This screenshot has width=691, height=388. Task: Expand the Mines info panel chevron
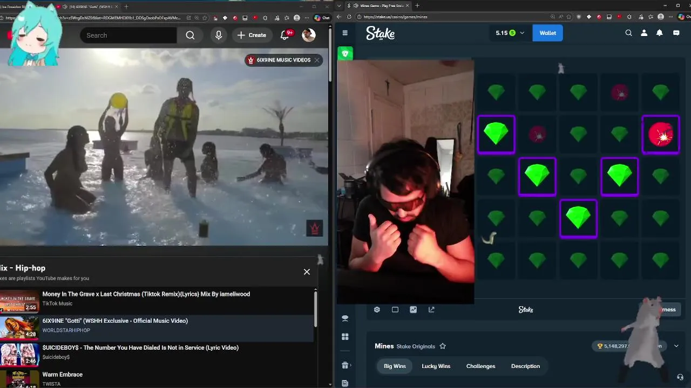point(676,346)
